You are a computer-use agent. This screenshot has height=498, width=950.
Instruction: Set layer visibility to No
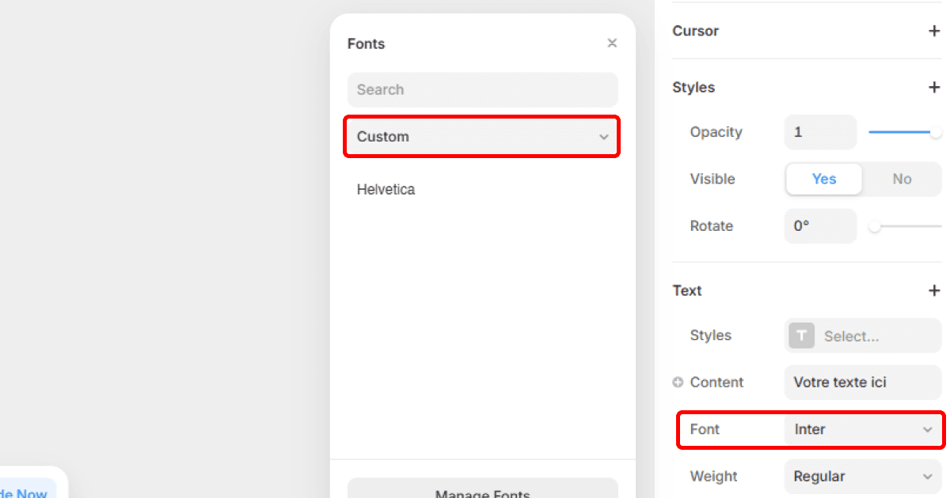(902, 179)
